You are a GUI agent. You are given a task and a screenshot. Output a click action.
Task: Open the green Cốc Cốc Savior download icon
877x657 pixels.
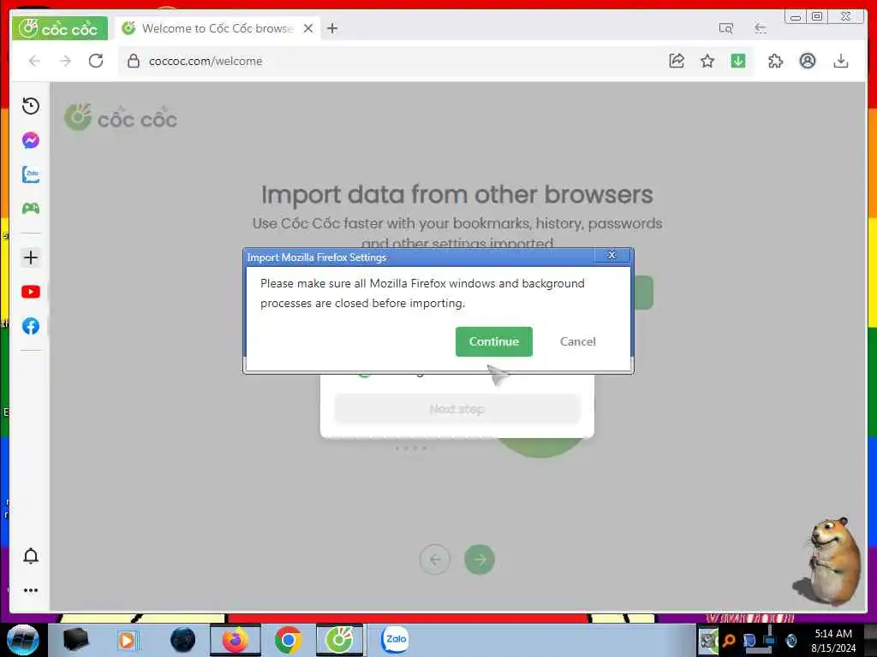[738, 61]
